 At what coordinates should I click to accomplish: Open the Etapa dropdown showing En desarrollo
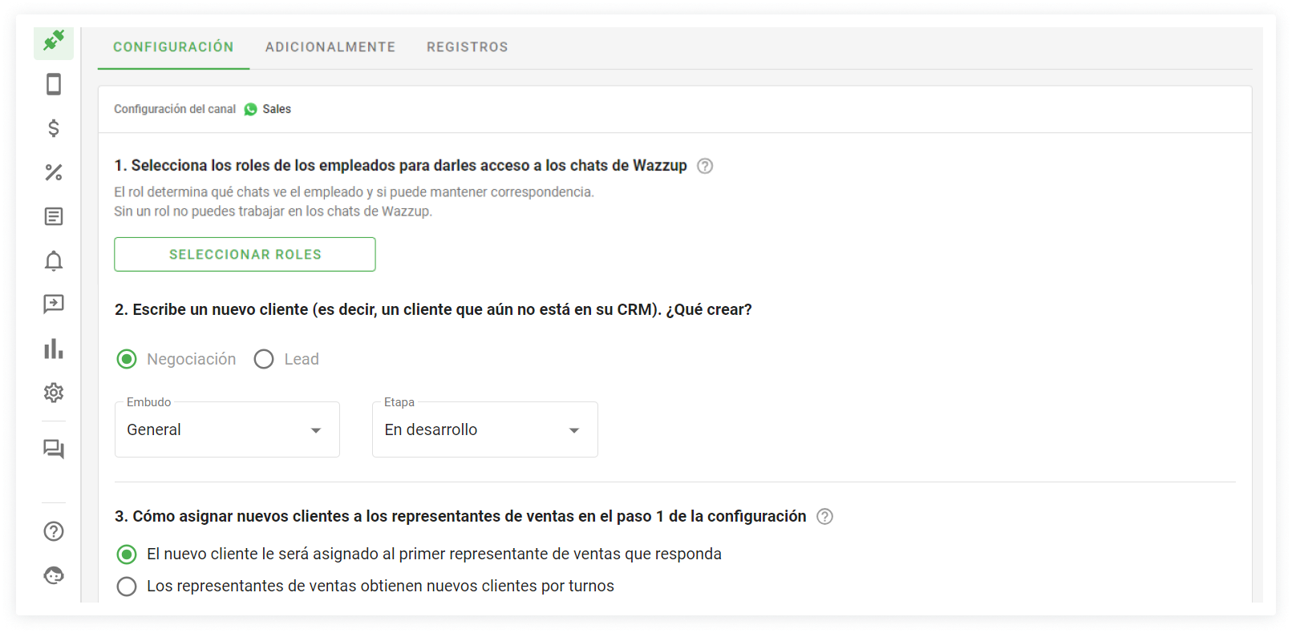pos(484,430)
